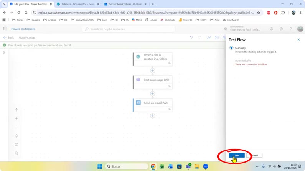
Task: Zoom in on the flow canvas
Action: pyautogui.click(x=16, y=119)
